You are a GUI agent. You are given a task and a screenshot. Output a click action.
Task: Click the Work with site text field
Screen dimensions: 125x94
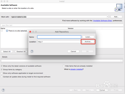coord(59,17)
